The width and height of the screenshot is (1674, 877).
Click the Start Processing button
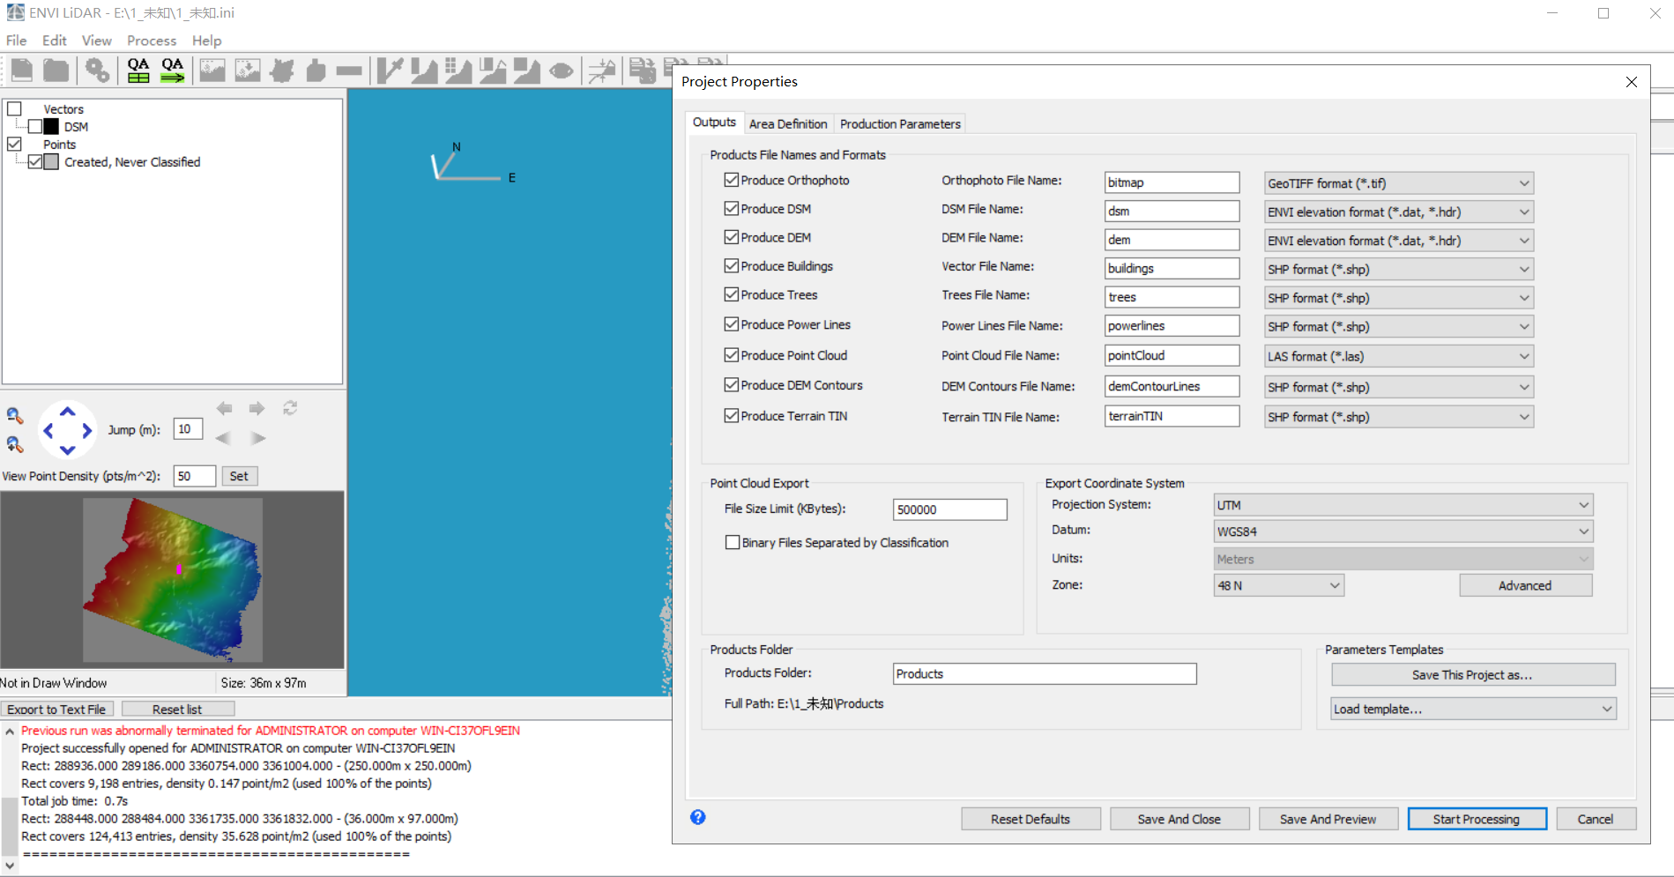1477,819
